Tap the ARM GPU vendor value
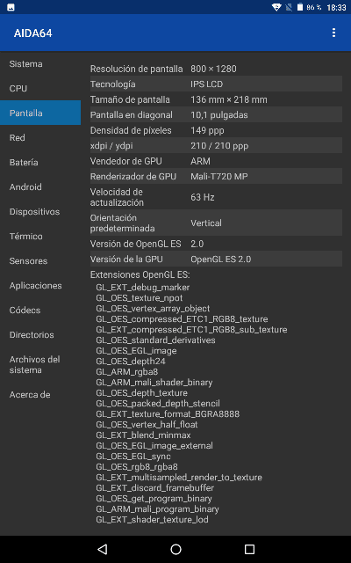This screenshot has width=351, height=563. tap(201, 161)
